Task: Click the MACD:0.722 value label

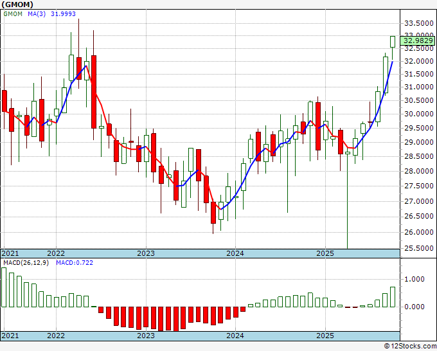Action: 75,263
